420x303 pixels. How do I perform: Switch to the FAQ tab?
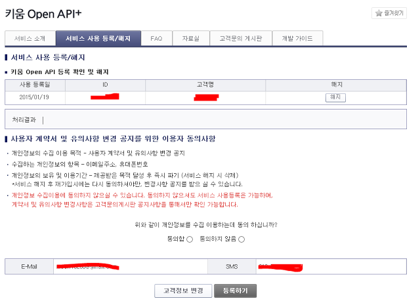[156, 38]
